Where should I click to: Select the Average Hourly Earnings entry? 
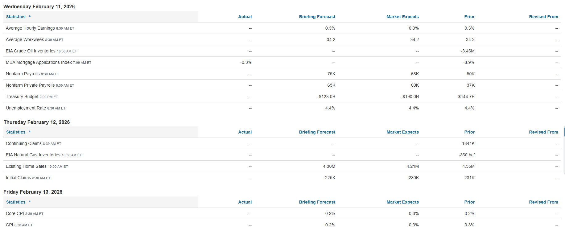pyautogui.click(x=30, y=28)
